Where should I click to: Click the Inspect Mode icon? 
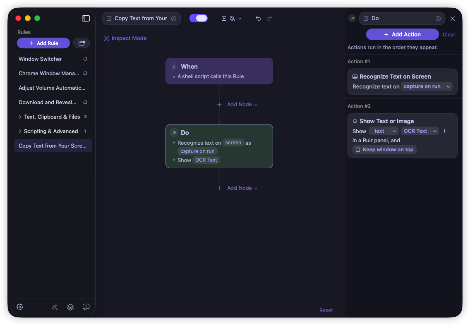[106, 38]
